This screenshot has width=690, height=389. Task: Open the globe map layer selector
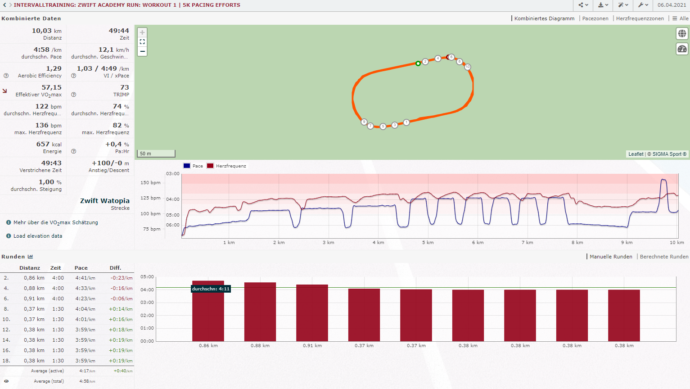click(682, 34)
